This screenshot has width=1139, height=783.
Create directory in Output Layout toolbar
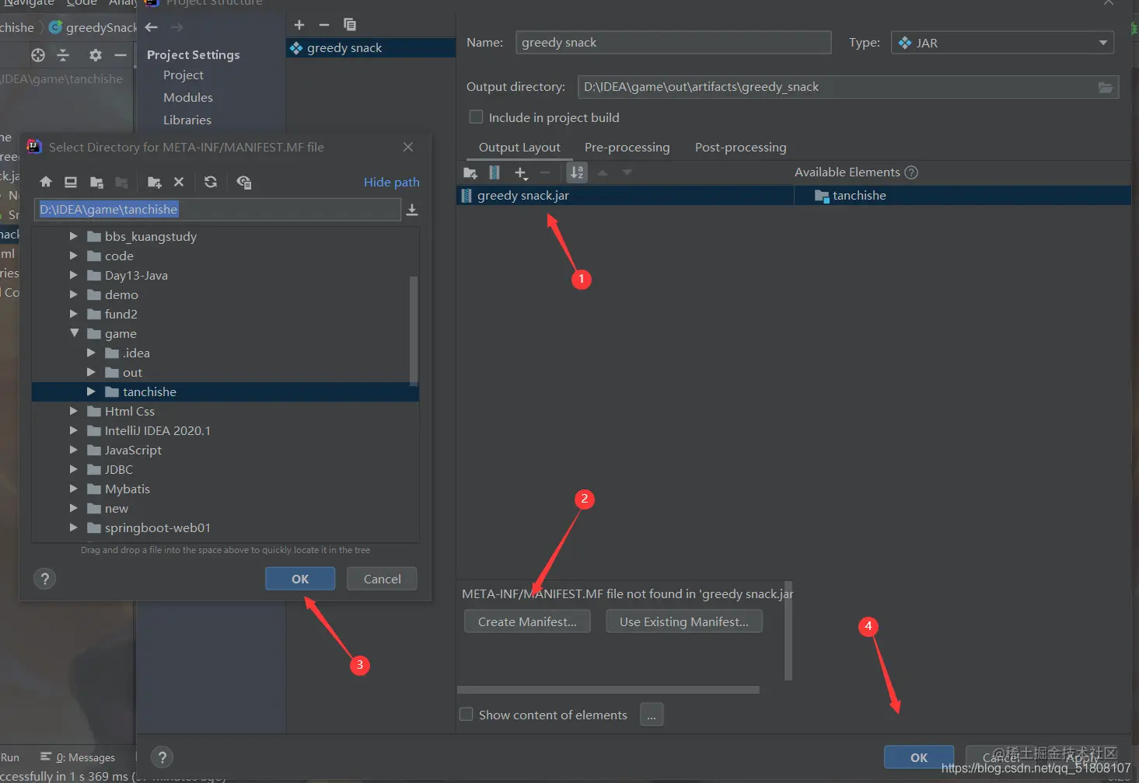(470, 172)
